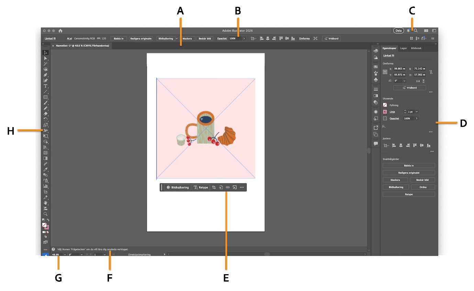Viewport: 474px width, 291px height.
Task: Close the Namnlöst-1 document tab
Action: [53, 46]
